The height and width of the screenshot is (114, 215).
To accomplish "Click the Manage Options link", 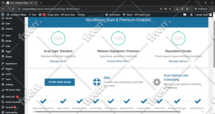I will click(x=178, y=61).
